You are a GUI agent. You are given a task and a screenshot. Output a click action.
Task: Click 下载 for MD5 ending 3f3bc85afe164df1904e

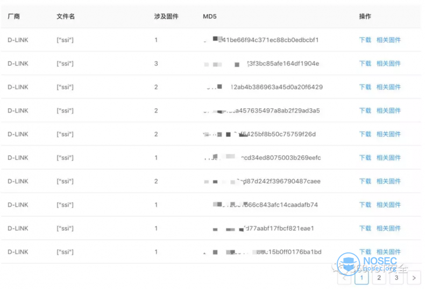pos(365,64)
